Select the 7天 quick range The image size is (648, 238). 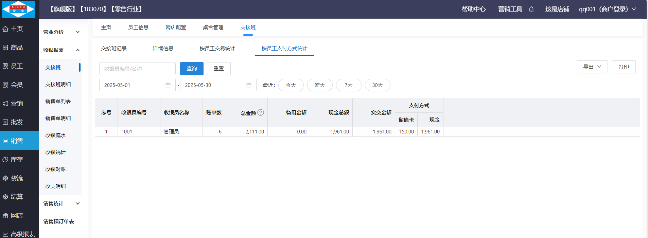point(349,85)
